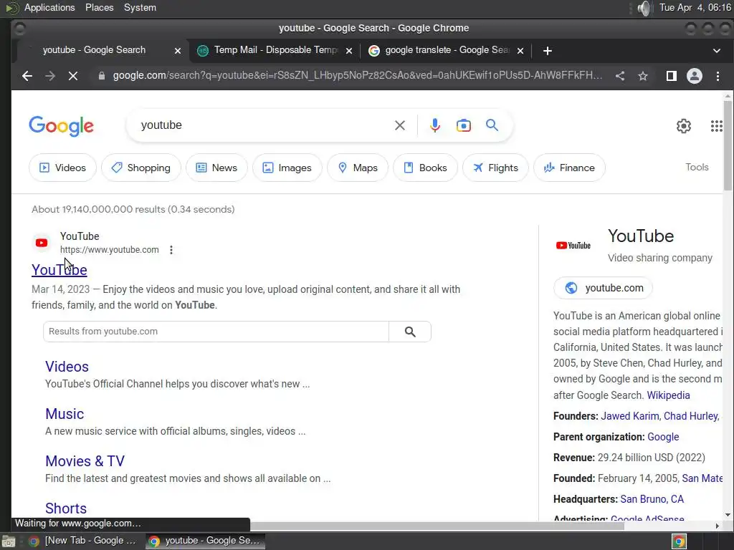Click the vertical scrollbar thumb
Viewport: 734px width, 550px height.
[728, 145]
